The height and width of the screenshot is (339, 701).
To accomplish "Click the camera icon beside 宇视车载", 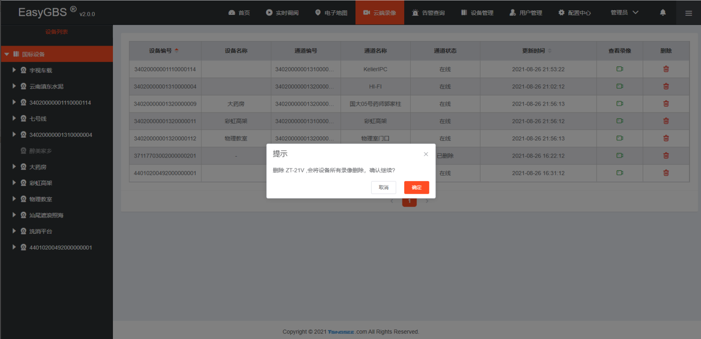I will click(23, 70).
